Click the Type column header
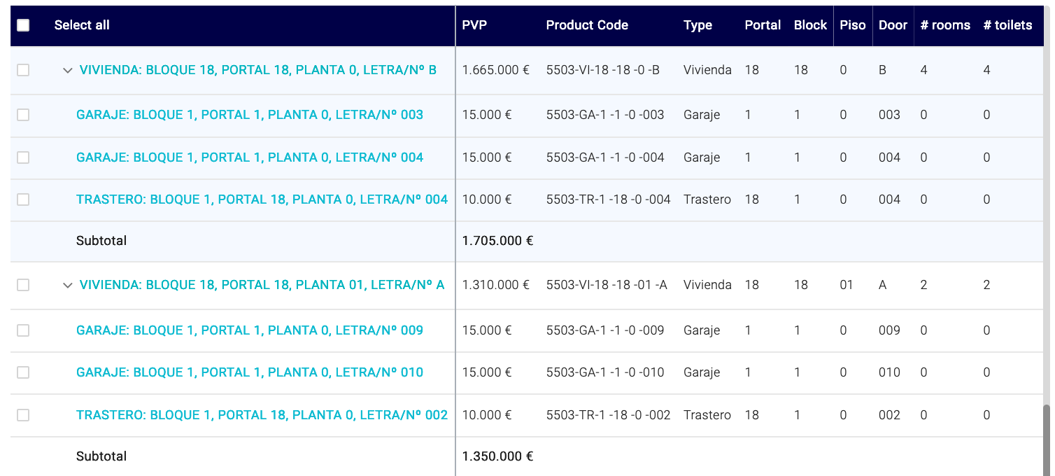The image size is (1055, 476). click(x=698, y=25)
